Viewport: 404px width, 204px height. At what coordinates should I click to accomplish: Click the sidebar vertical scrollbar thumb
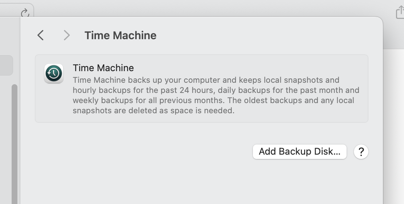click(x=15, y=144)
